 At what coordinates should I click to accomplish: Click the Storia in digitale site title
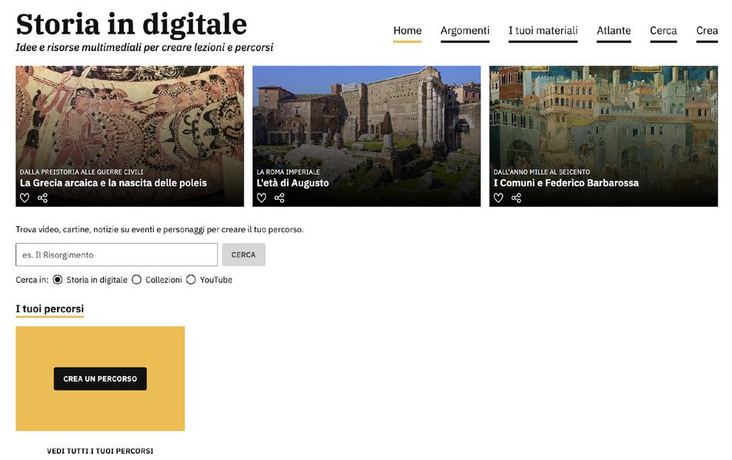point(131,24)
